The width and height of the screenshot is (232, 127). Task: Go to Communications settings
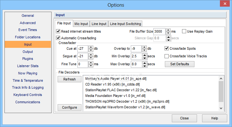[28, 102]
